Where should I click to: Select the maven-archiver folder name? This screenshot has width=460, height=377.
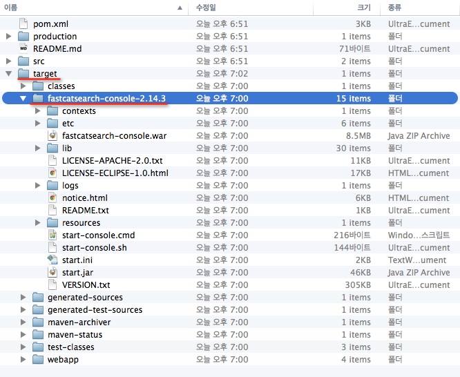[79, 322]
